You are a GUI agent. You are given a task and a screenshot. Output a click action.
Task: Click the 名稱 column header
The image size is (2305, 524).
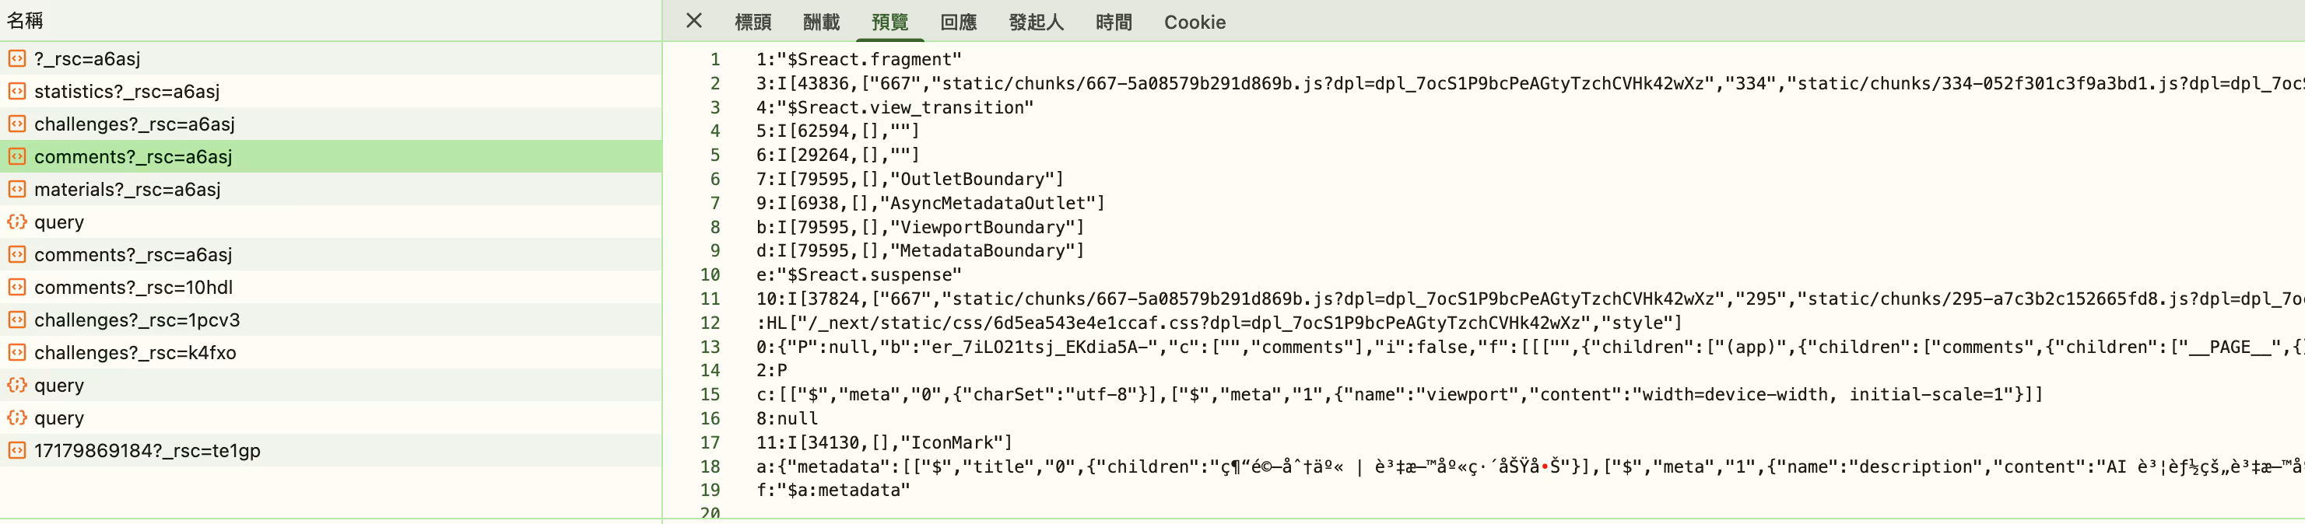25,20
